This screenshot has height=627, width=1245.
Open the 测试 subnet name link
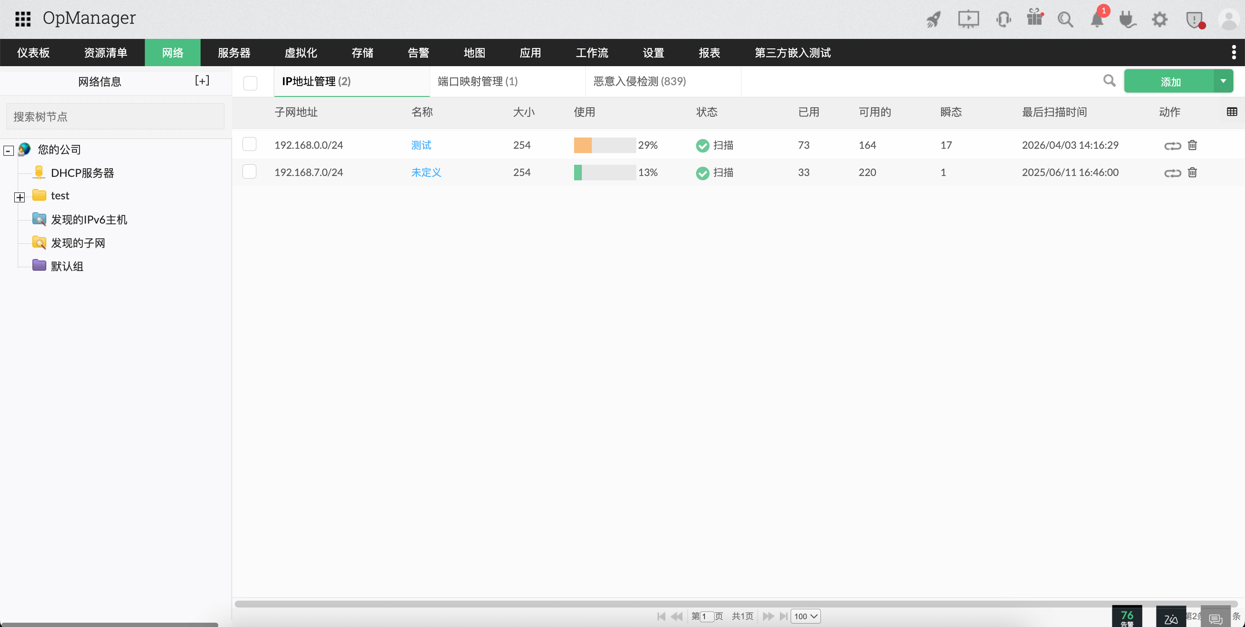coord(421,145)
